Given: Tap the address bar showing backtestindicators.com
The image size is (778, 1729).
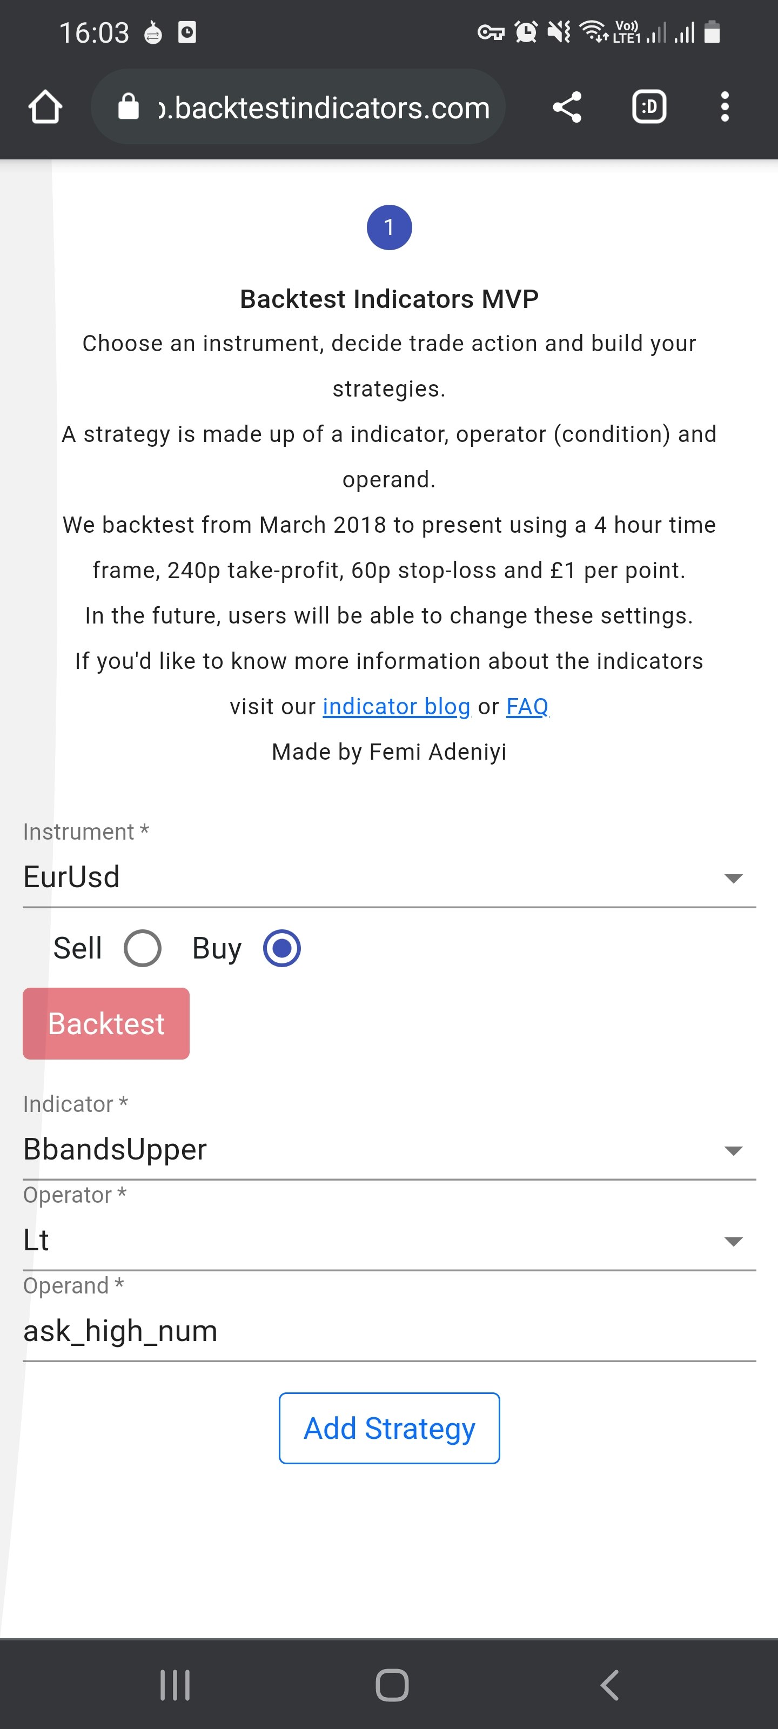Looking at the screenshot, I should pos(322,106).
